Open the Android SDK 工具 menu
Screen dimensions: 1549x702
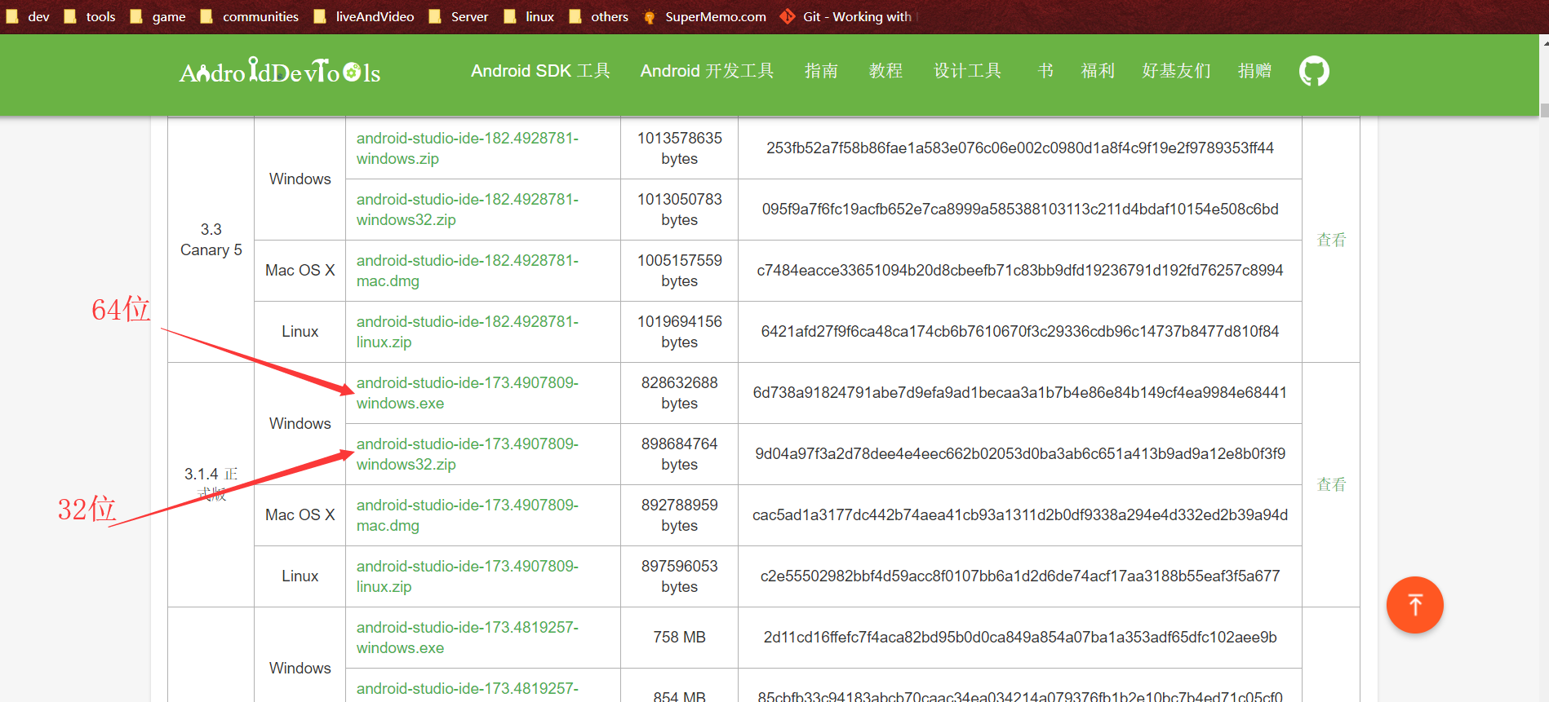[x=540, y=71]
